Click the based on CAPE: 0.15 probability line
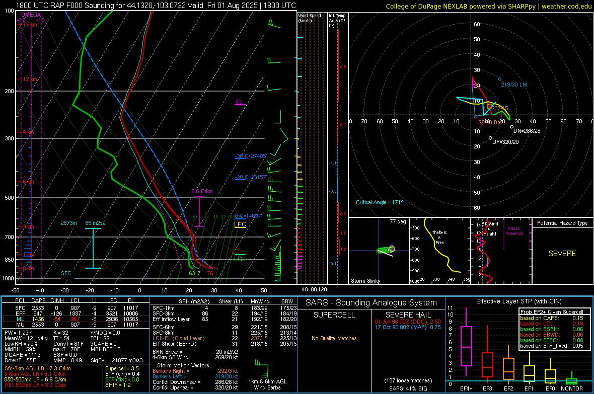The height and width of the screenshot is (394, 594). point(552,318)
